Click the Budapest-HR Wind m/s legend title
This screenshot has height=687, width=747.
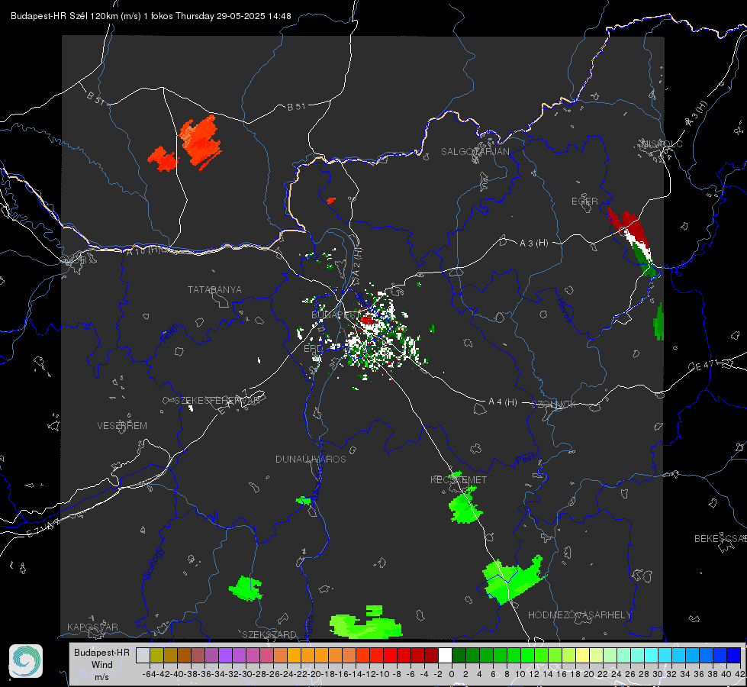[x=102, y=664]
